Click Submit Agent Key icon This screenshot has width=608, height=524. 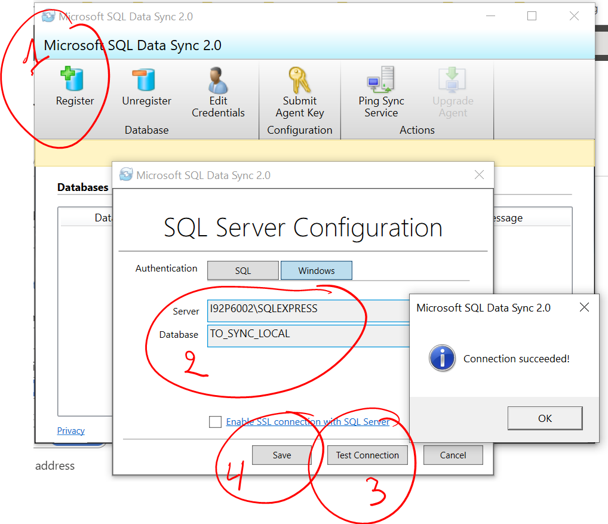[x=299, y=80]
